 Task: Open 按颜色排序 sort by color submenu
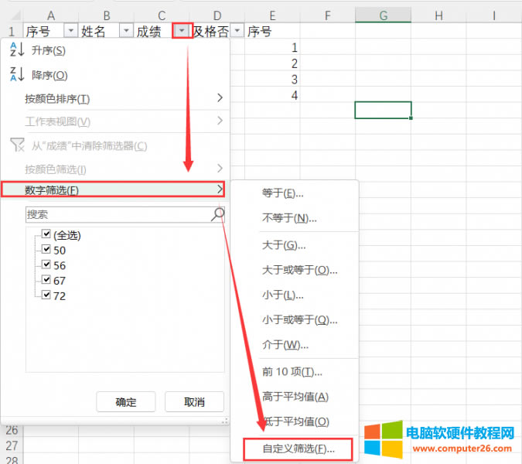114,98
